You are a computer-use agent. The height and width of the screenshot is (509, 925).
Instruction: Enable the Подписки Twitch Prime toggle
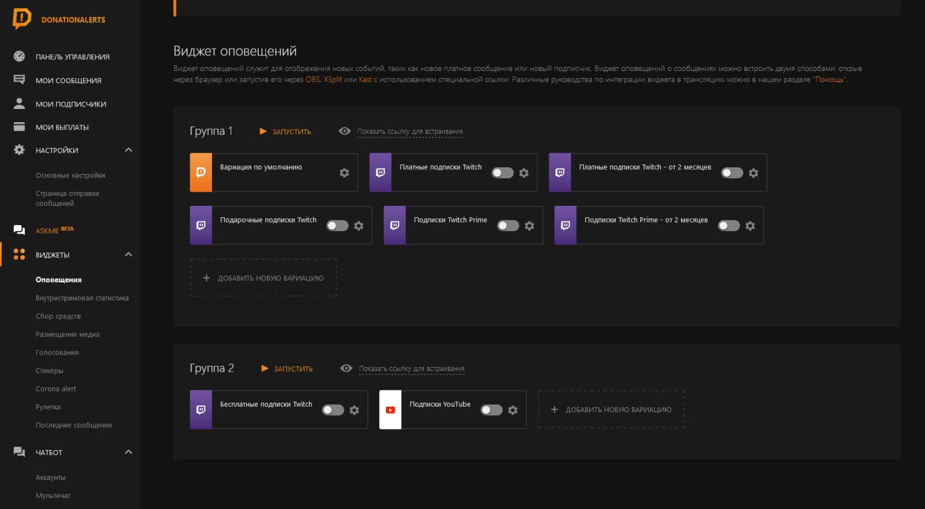[508, 226]
